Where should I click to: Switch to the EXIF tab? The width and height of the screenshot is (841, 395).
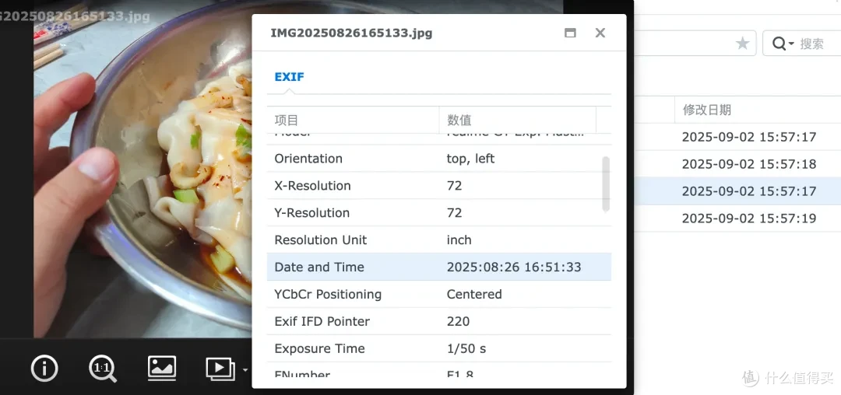pos(289,76)
